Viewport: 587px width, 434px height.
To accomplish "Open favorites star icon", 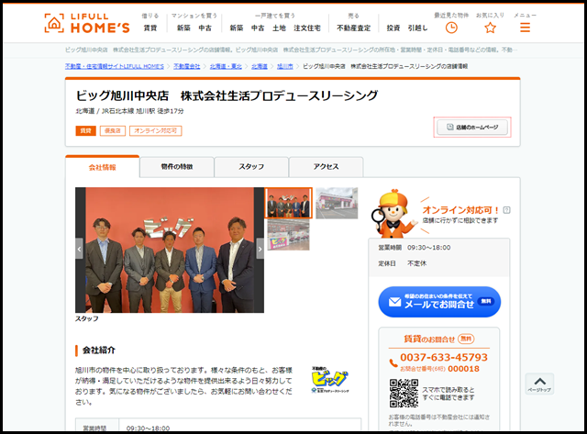I will pos(490,28).
